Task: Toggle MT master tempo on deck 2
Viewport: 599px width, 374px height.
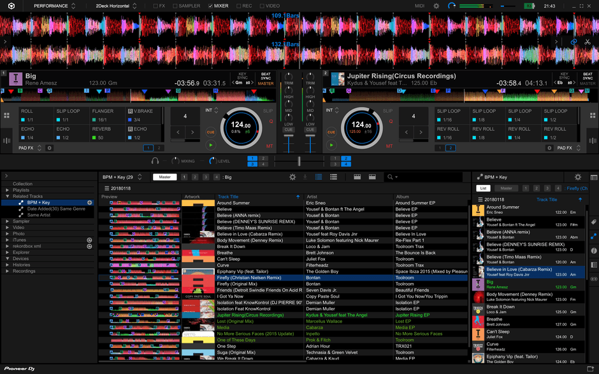Action: (389, 146)
